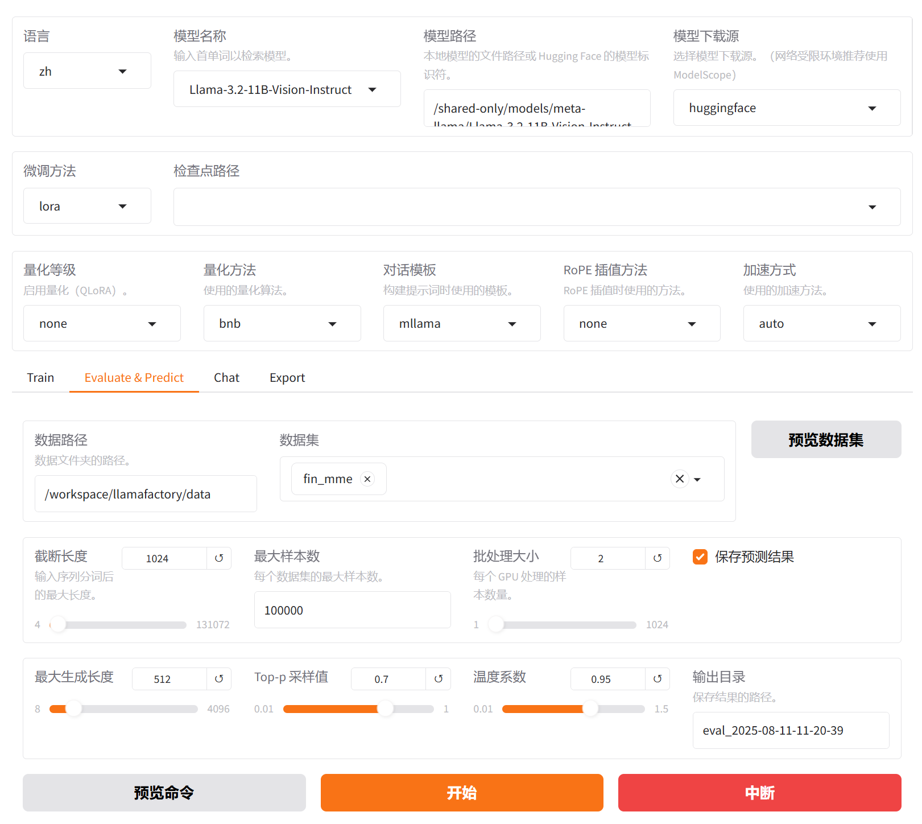Screen dimensions: 922x824
Task: Reset the 温度系数 value to default
Action: [x=658, y=679]
